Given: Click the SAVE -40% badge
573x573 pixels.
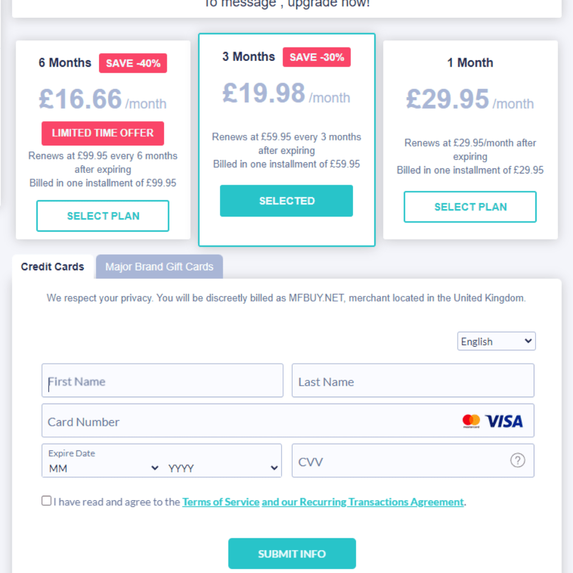Looking at the screenshot, I should [133, 63].
